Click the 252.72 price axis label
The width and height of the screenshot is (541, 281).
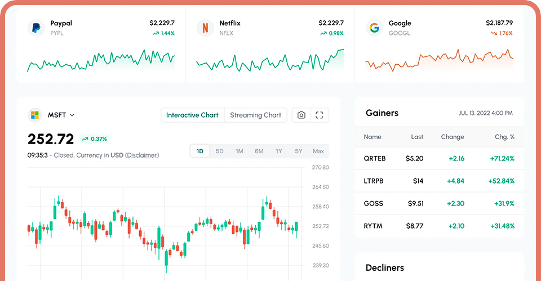coord(320,226)
